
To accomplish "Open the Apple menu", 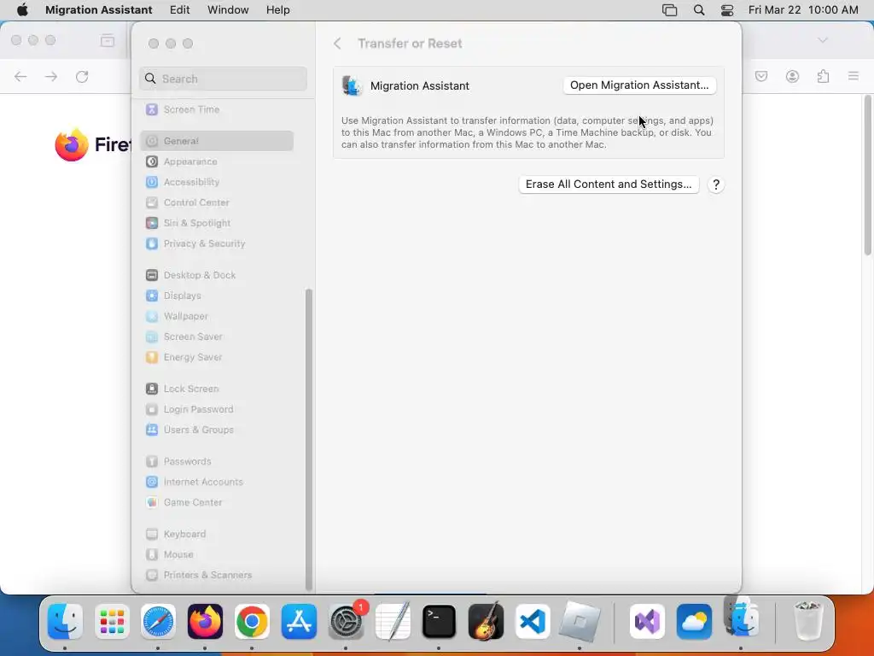I will click(x=22, y=10).
